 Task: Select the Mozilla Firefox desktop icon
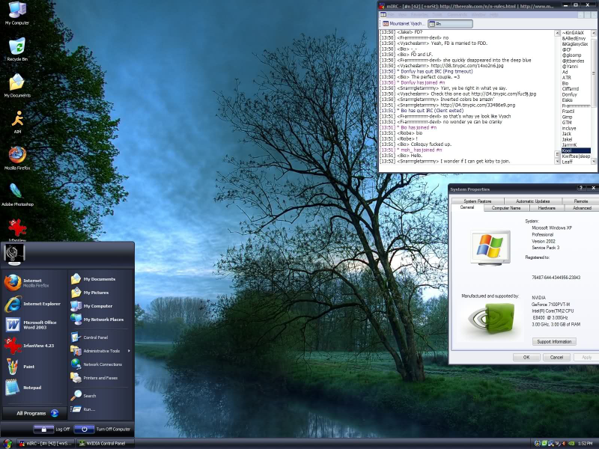coord(17,158)
